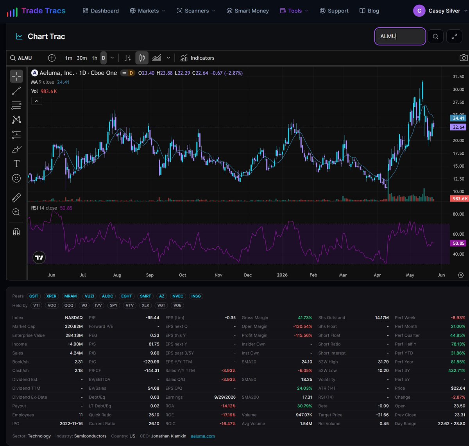Click the 22.64 price label on axis

(x=459, y=127)
